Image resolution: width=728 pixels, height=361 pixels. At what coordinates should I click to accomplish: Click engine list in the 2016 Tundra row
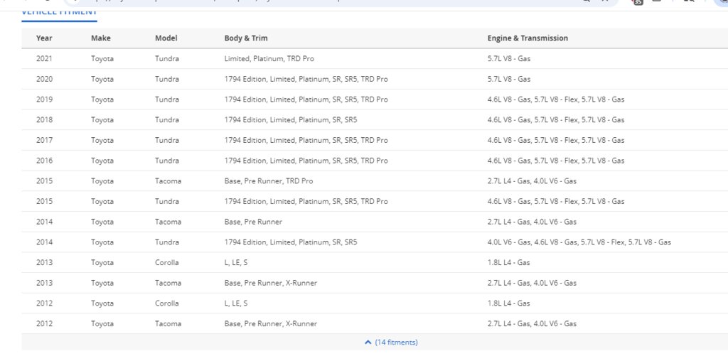(x=556, y=161)
